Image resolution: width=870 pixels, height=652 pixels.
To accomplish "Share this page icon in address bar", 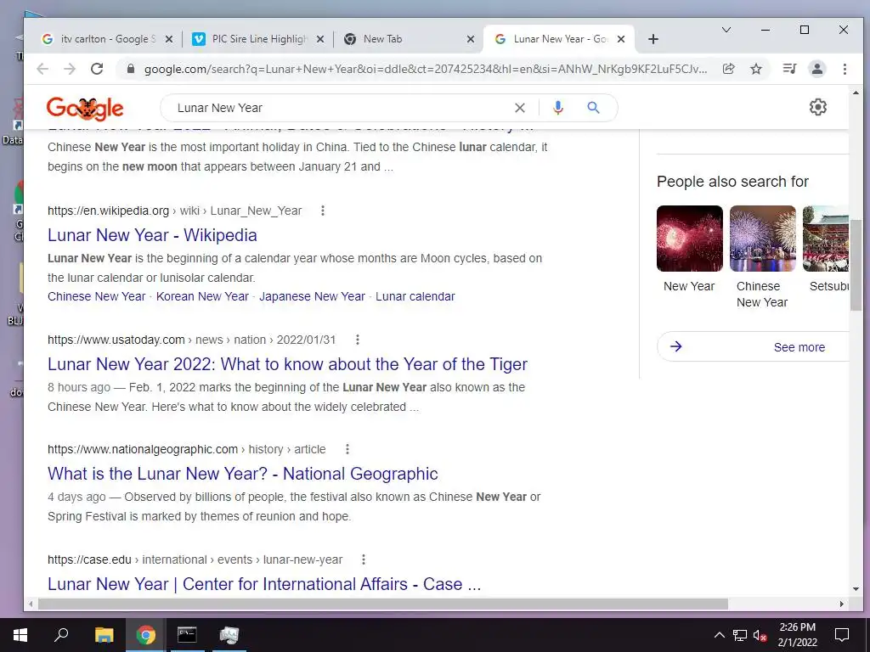I will pyautogui.click(x=728, y=69).
